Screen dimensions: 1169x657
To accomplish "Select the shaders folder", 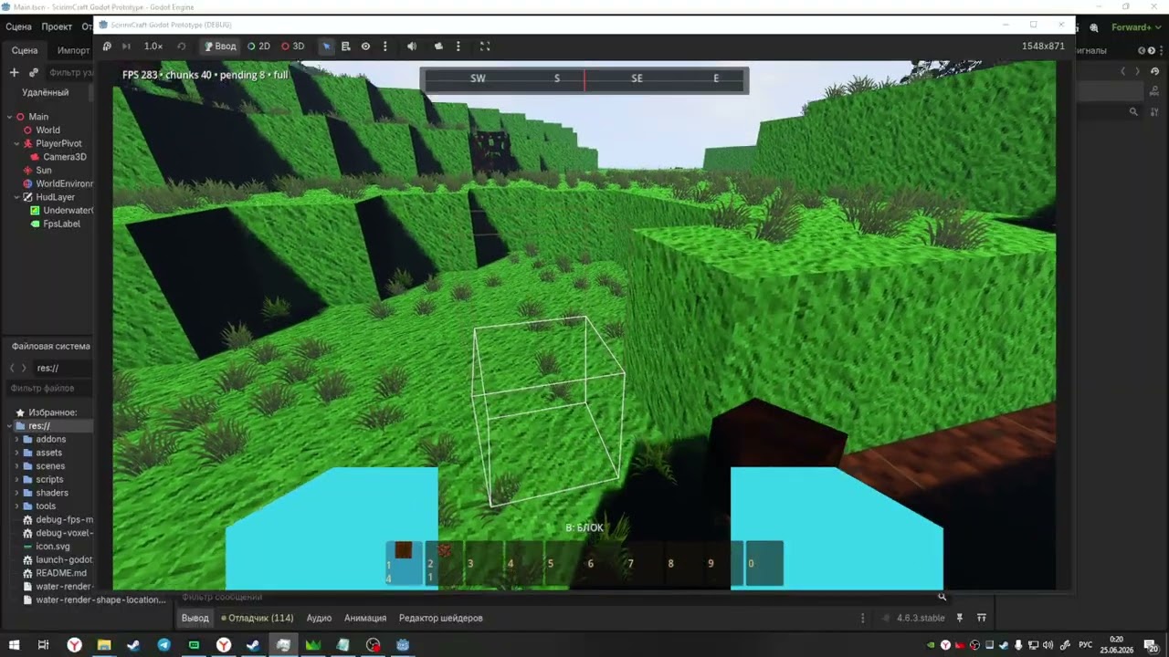I will tap(51, 493).
